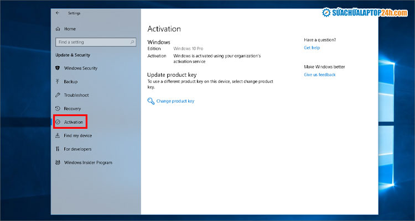Click the Find my device icon
415x221 pixels.
click(x=58, y=135)
